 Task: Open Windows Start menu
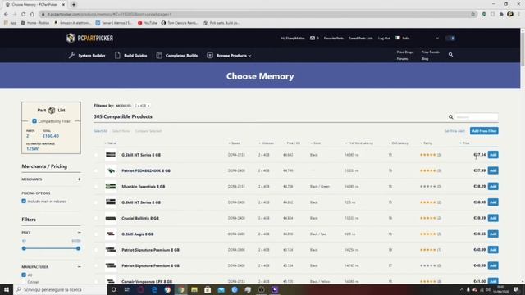[x=7, y=289]
